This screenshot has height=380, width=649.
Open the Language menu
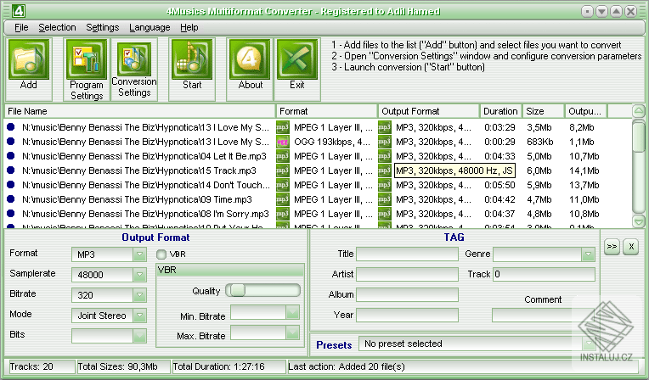150,27
